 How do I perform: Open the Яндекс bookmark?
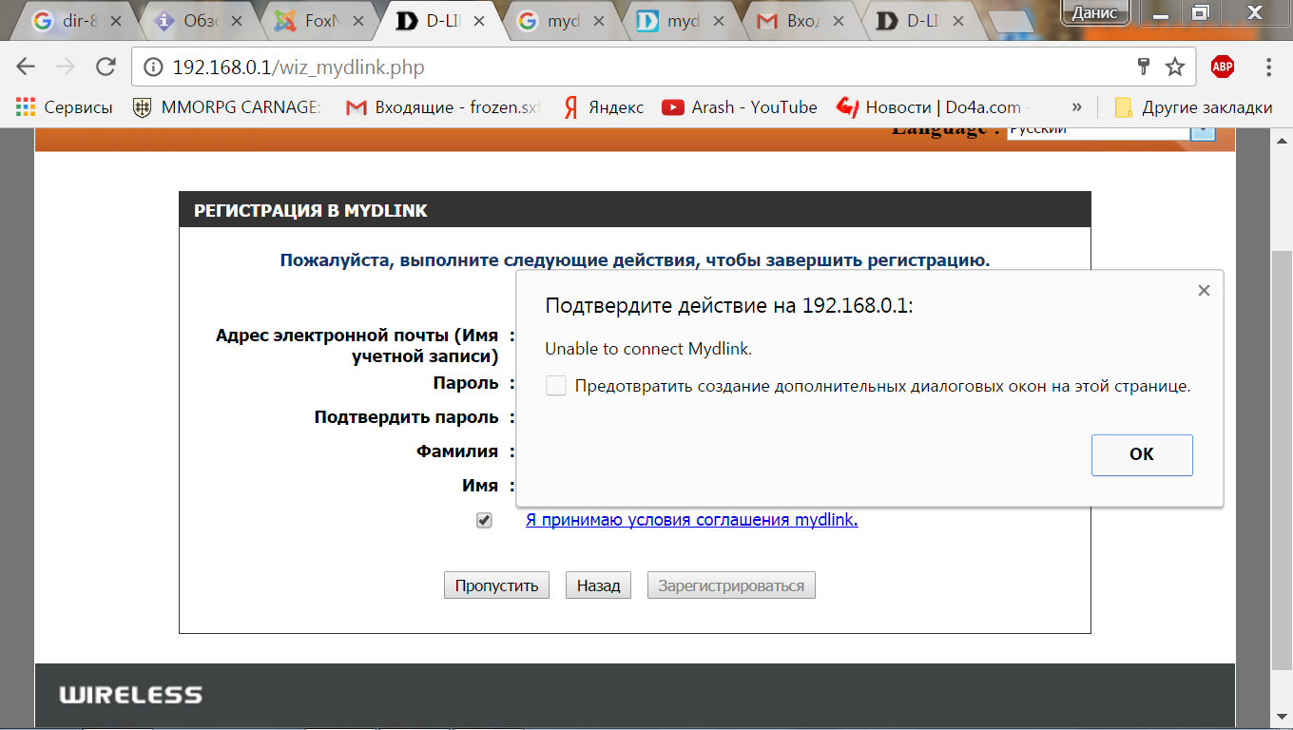pos(603,107)
